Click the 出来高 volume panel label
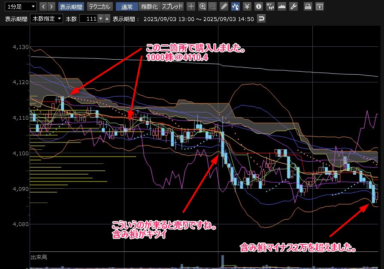 tap(39, 257)
